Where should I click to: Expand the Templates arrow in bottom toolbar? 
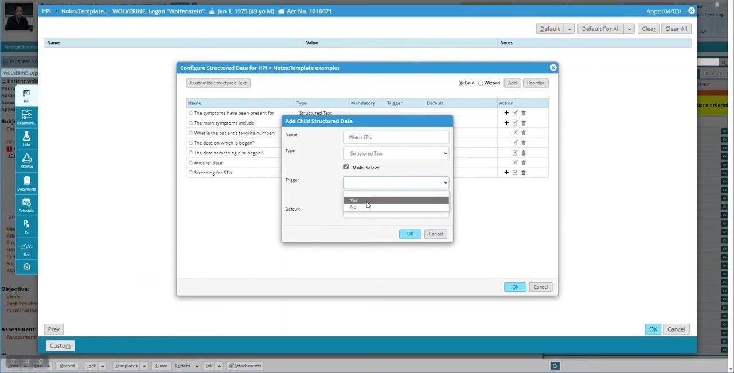point(145,366)
